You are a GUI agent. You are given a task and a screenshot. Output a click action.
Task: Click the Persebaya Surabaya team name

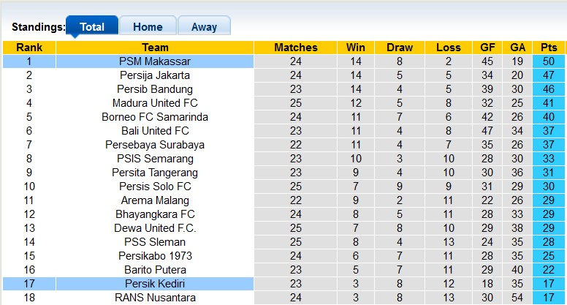[155, 145]
